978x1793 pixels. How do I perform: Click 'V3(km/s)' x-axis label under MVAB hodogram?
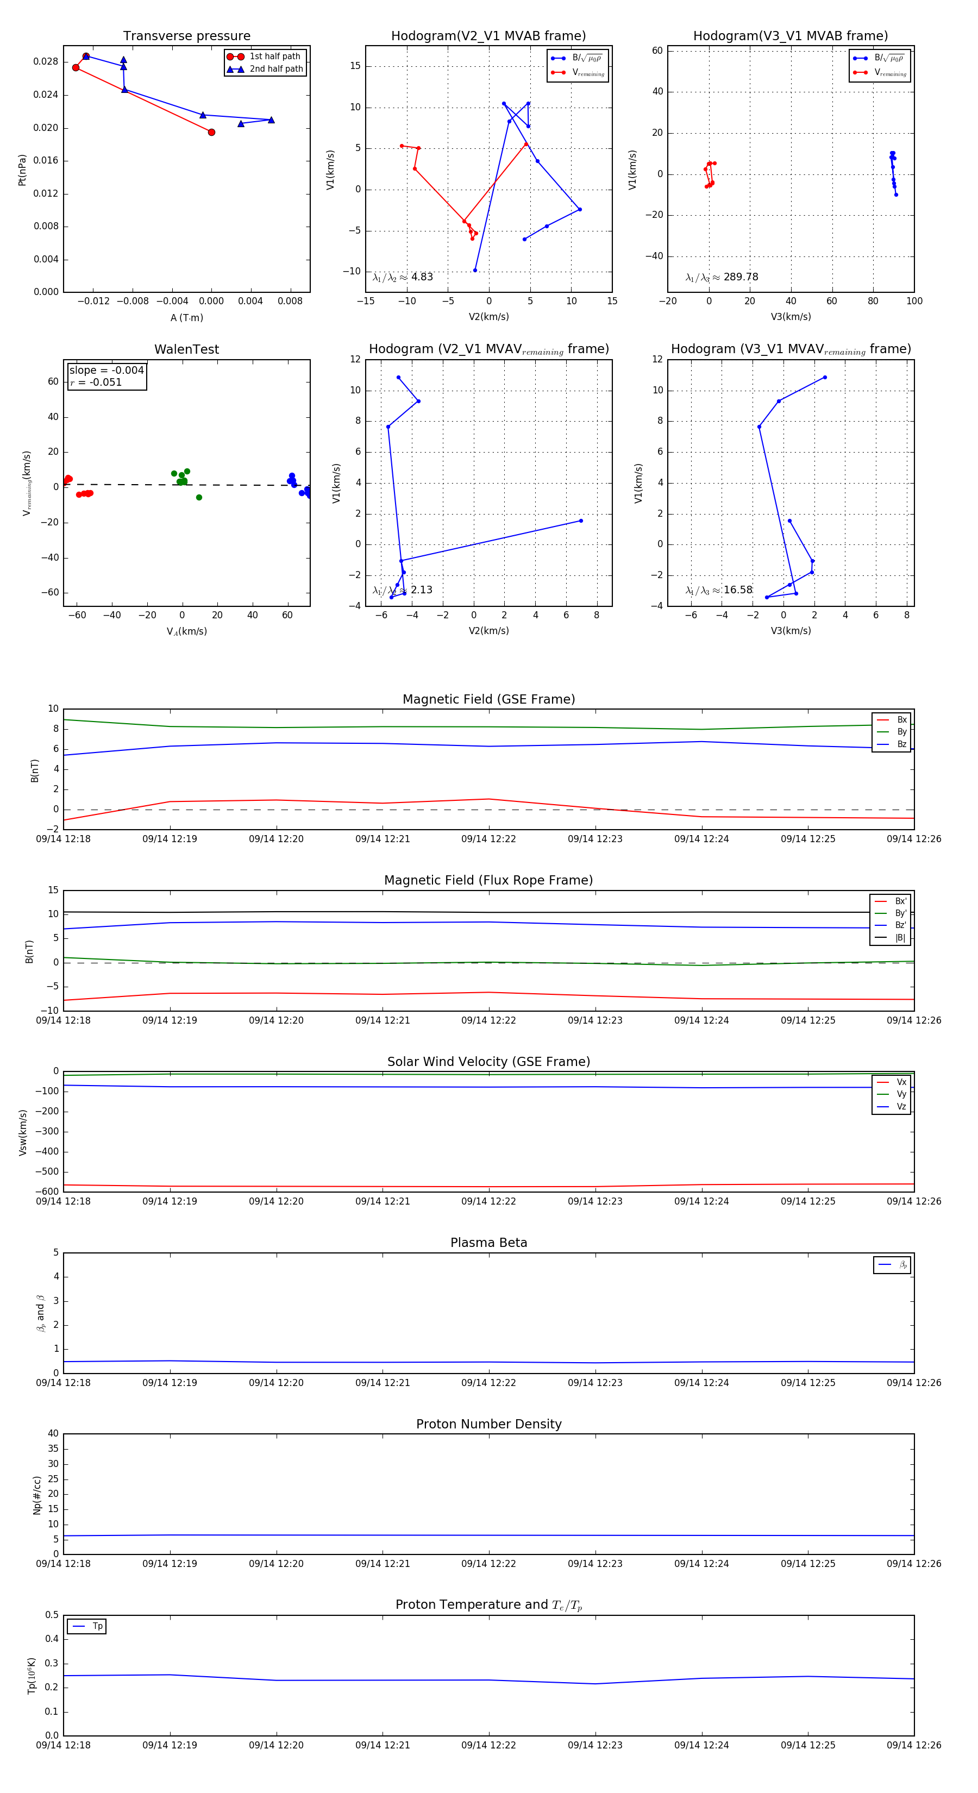791,317
